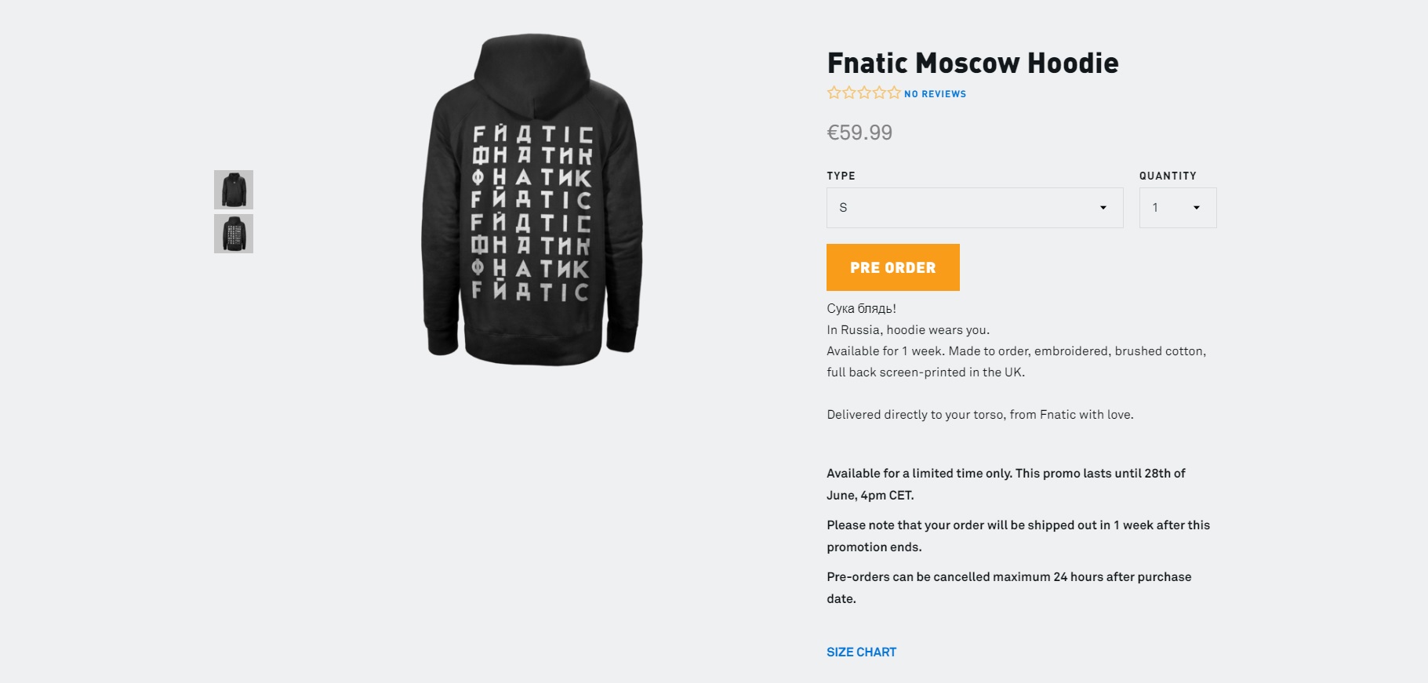This screenshot has width=1428, height=683.
Task: Open the QUANTITY selector showing 1
Action: 1177,208
